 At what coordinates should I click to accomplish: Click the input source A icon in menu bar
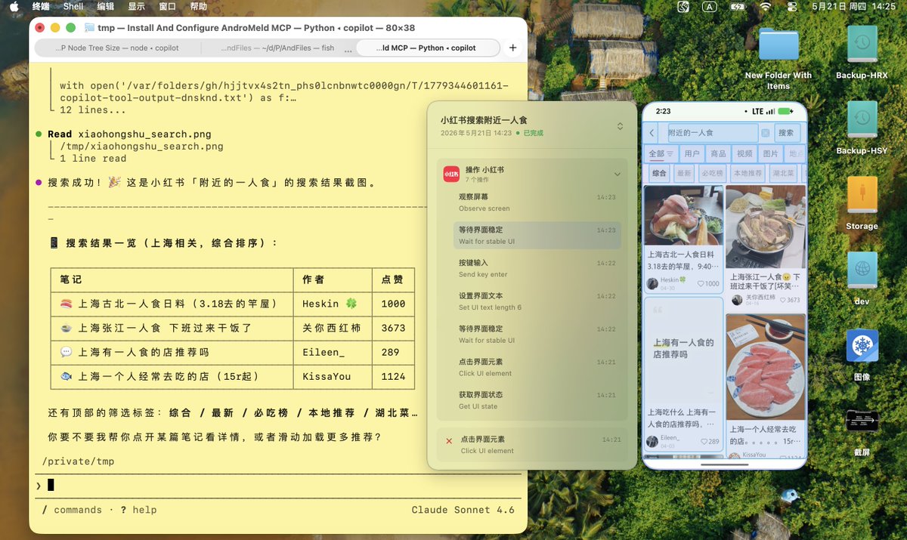[709, 6]
